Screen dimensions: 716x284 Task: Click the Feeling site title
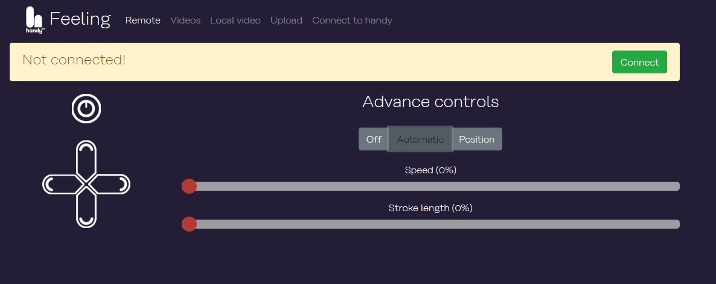[x=80, y=19]
